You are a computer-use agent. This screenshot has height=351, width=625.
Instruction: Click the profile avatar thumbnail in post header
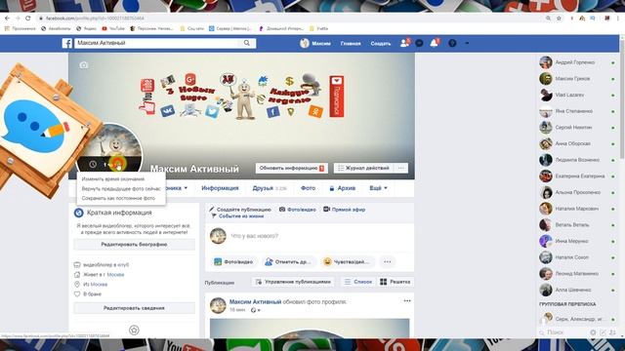pos(218,305)
